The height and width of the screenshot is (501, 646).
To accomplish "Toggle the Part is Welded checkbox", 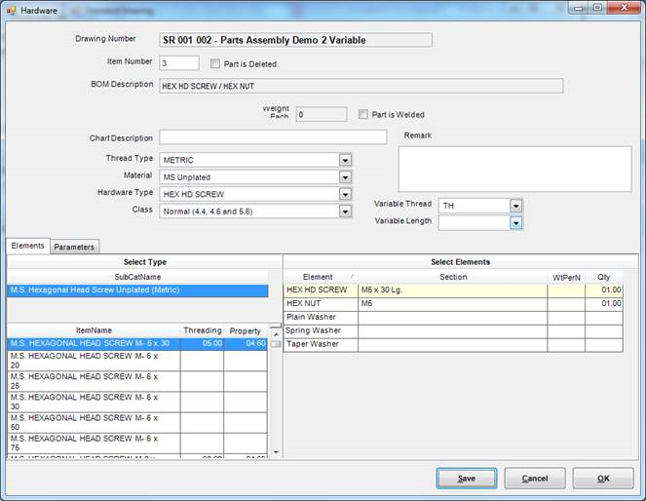I will 364,114.
